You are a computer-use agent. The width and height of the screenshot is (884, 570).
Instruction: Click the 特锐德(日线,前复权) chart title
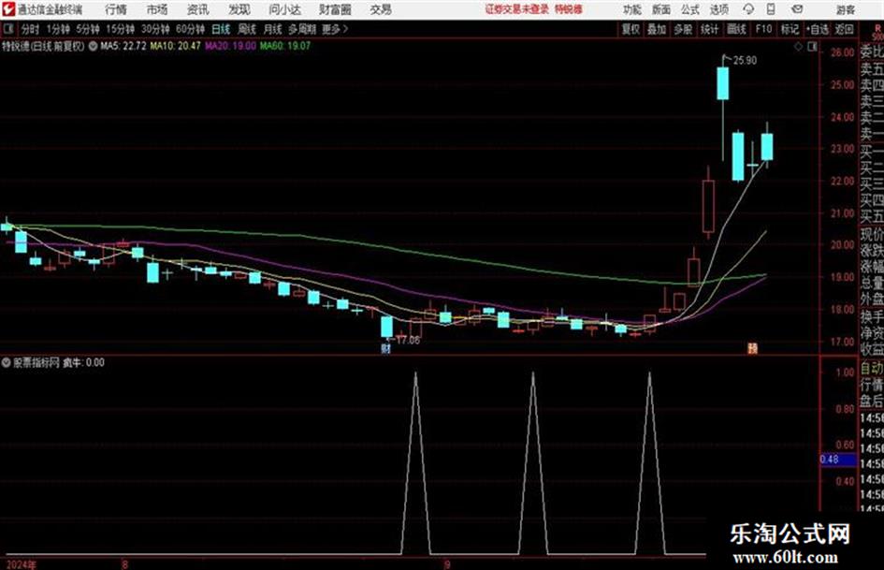click(43, 46)
